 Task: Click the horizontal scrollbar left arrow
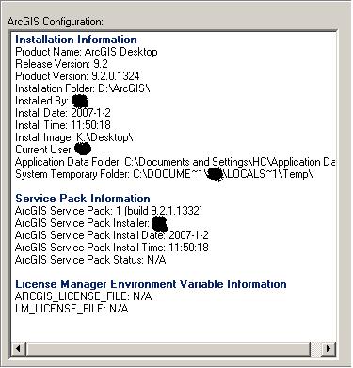18,348
